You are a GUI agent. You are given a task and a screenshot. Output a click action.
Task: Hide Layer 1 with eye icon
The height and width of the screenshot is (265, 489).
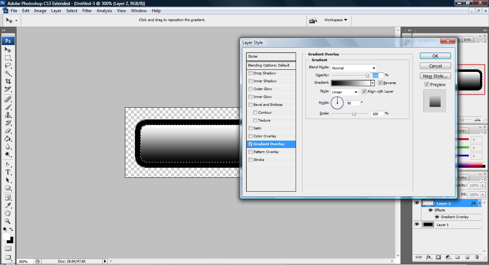(x=417, y=225)
